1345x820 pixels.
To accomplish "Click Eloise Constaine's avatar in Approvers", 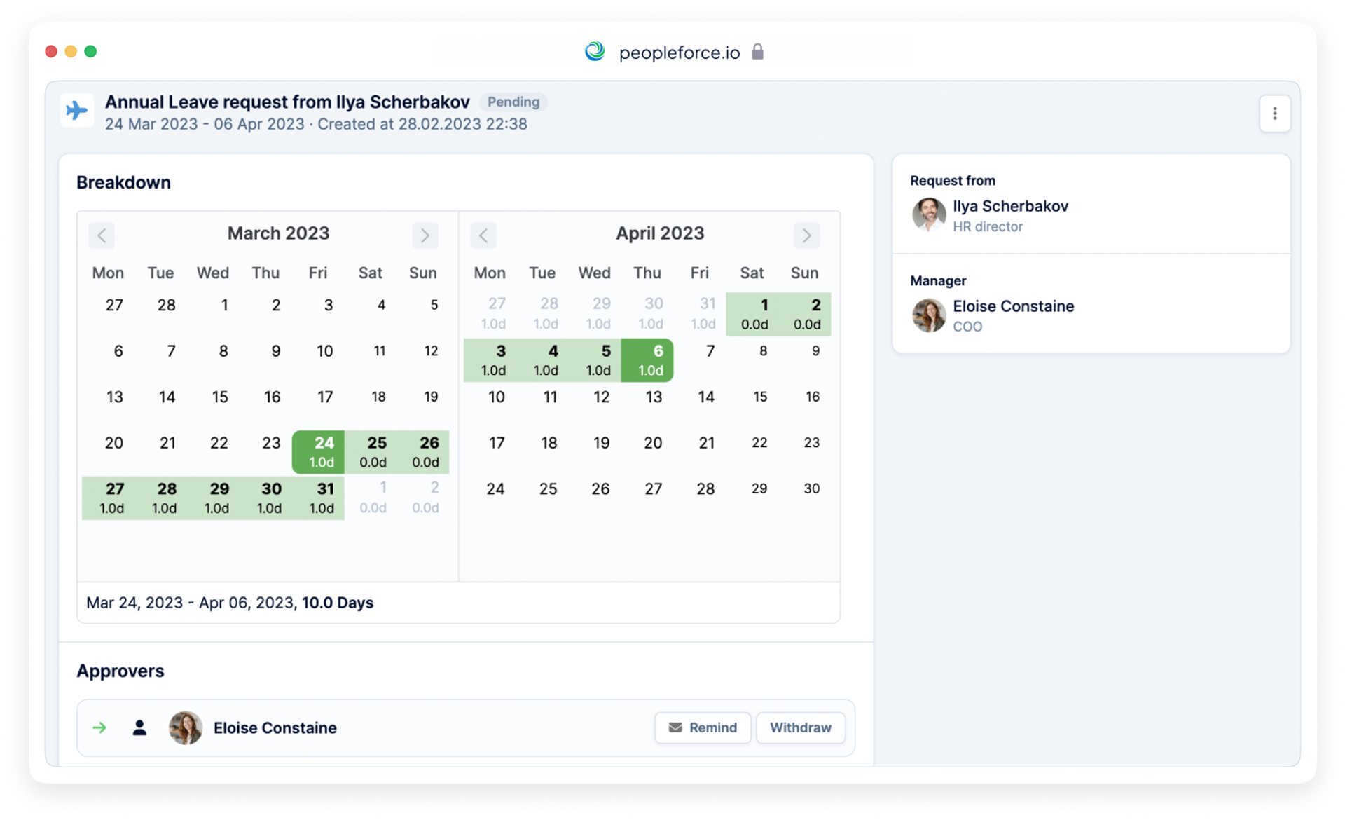I will pos(186,727).
